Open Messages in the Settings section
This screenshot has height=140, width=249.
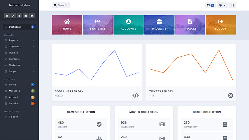14,91
